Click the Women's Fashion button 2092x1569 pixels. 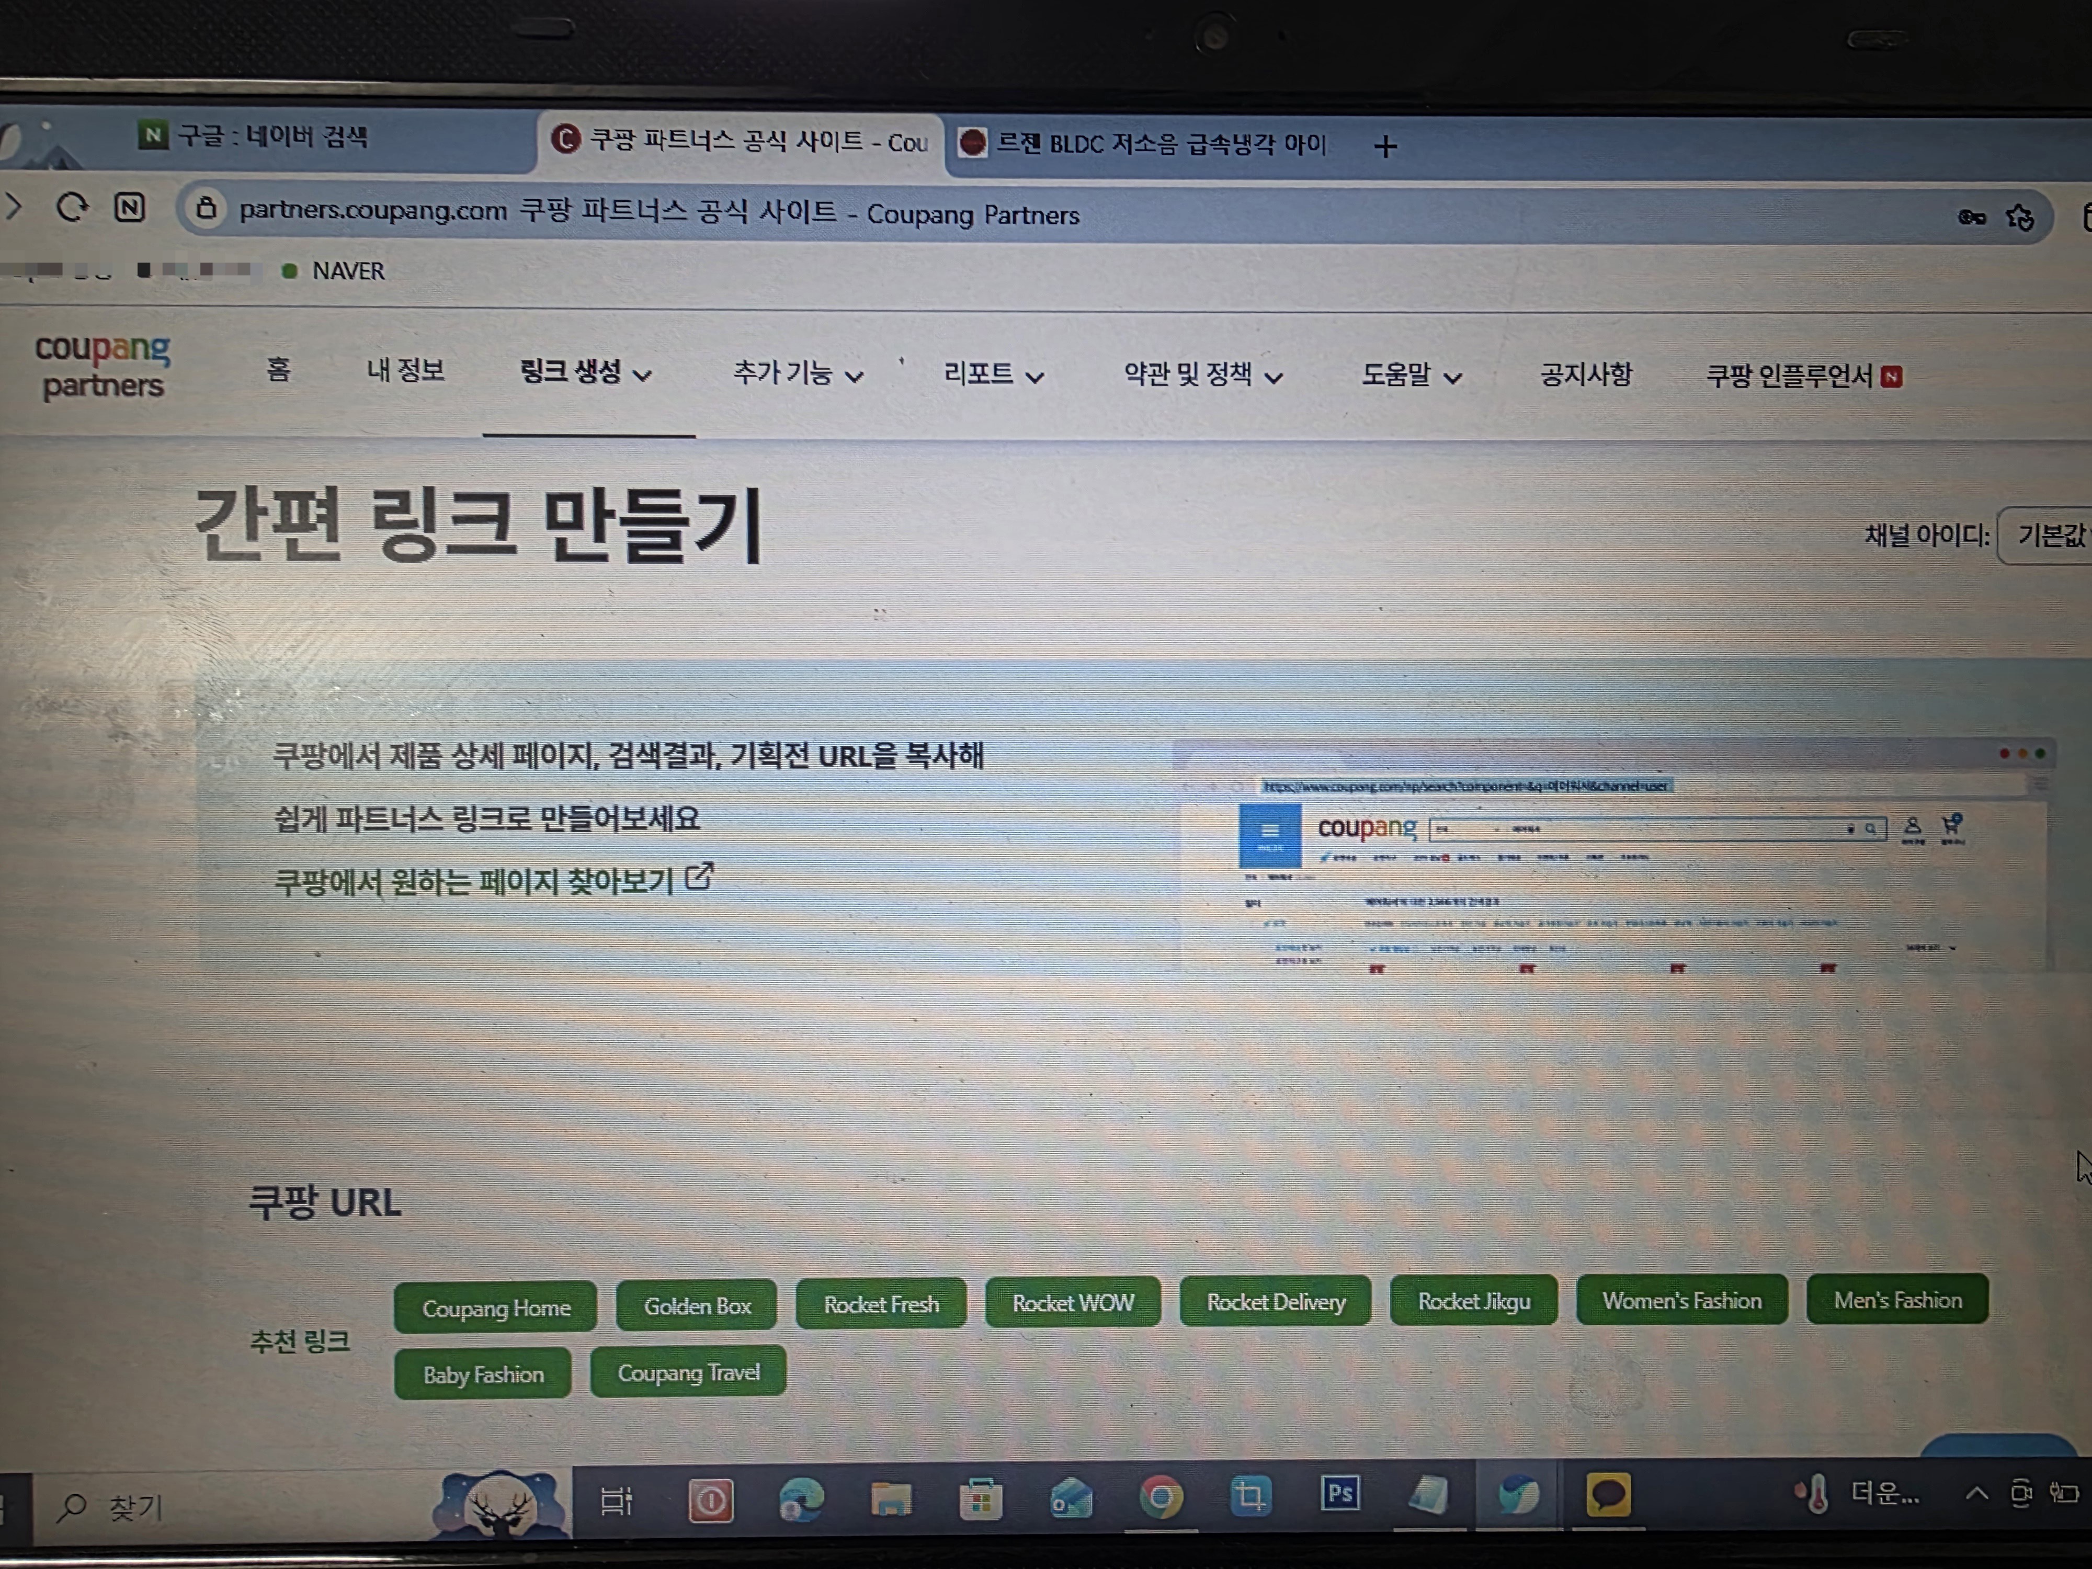tap(1681, 1300)
